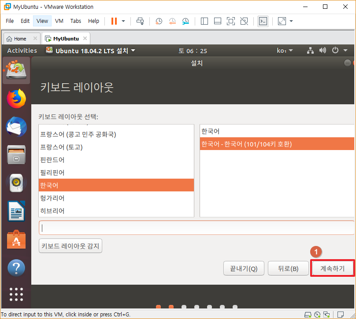The width and height of the screenshot is (356, 319).
Task: Click the stretch guest display icon
Action: pyautogui.click(x=282, y=21)
